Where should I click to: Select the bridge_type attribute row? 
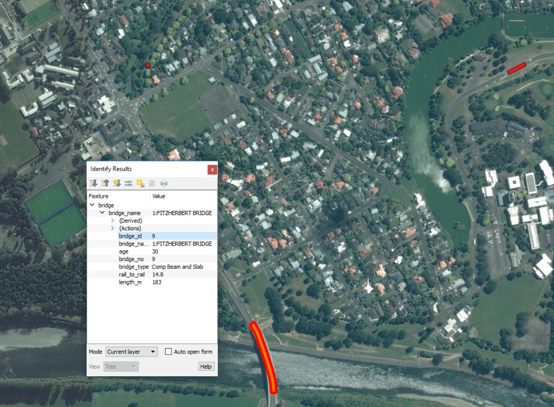[x=133, y=266]
